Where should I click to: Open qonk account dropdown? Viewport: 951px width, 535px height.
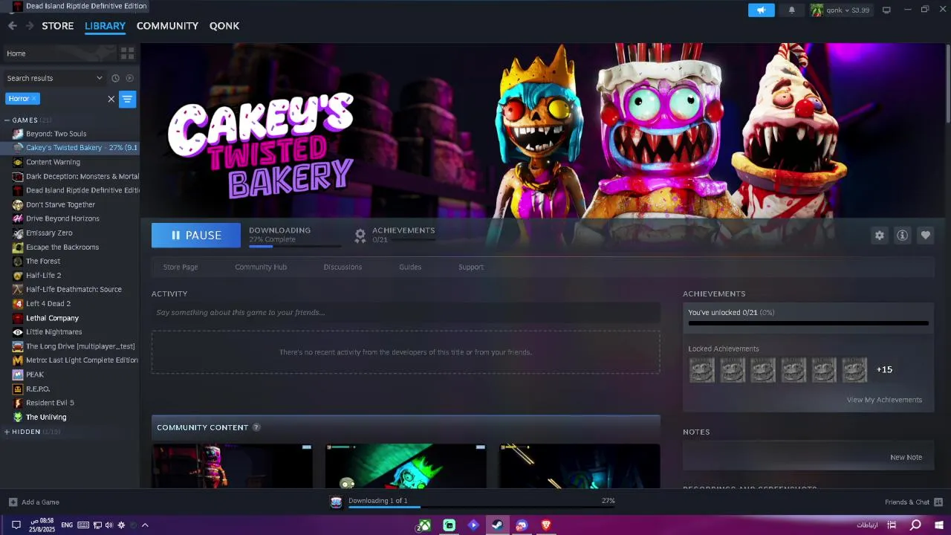pos(840,10)
